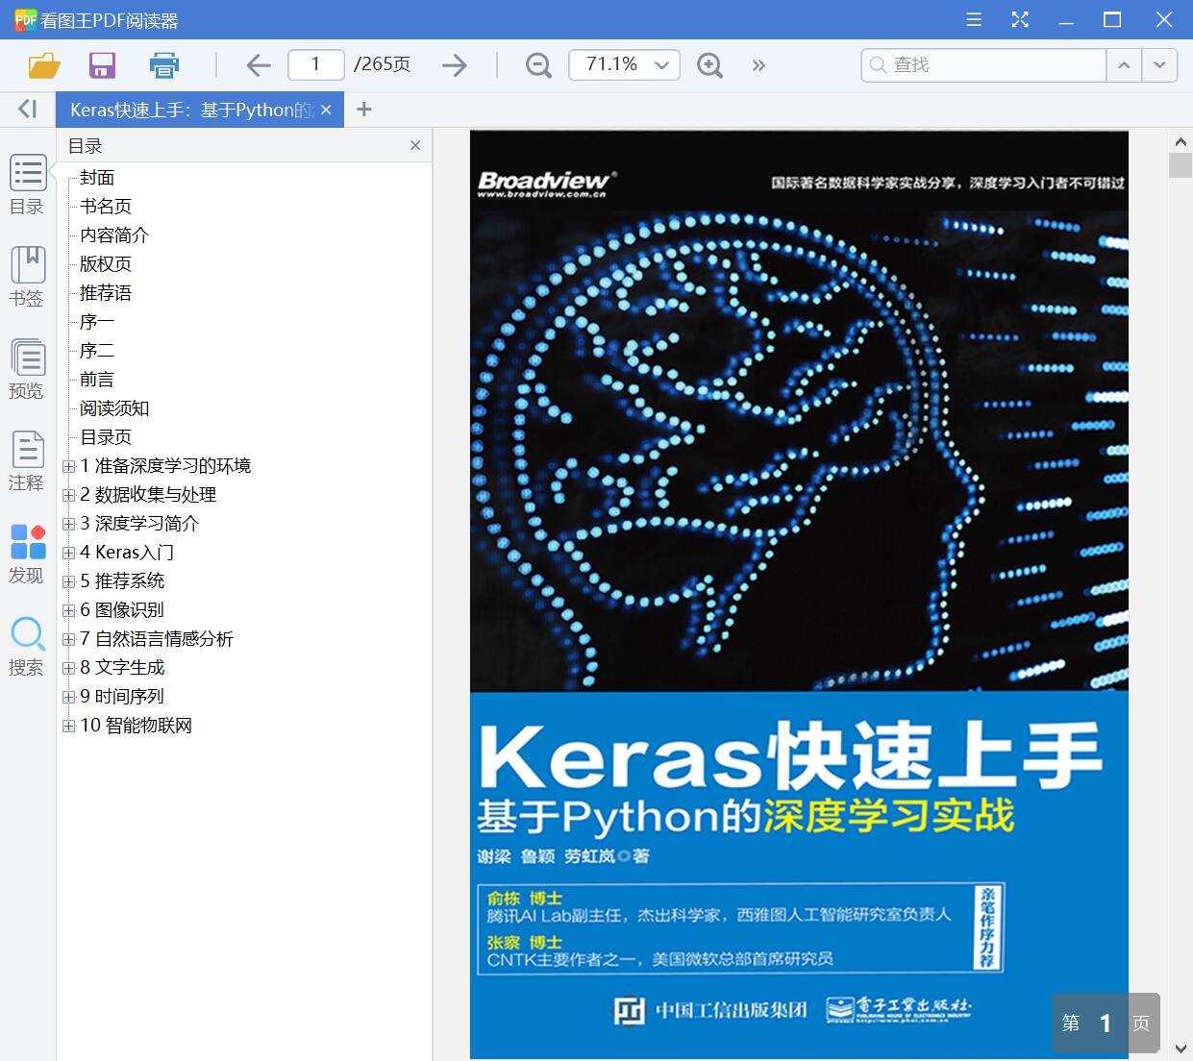The image size is (1193, 1061).
Task: Save the current document
Action: click(x=102, y=64)
